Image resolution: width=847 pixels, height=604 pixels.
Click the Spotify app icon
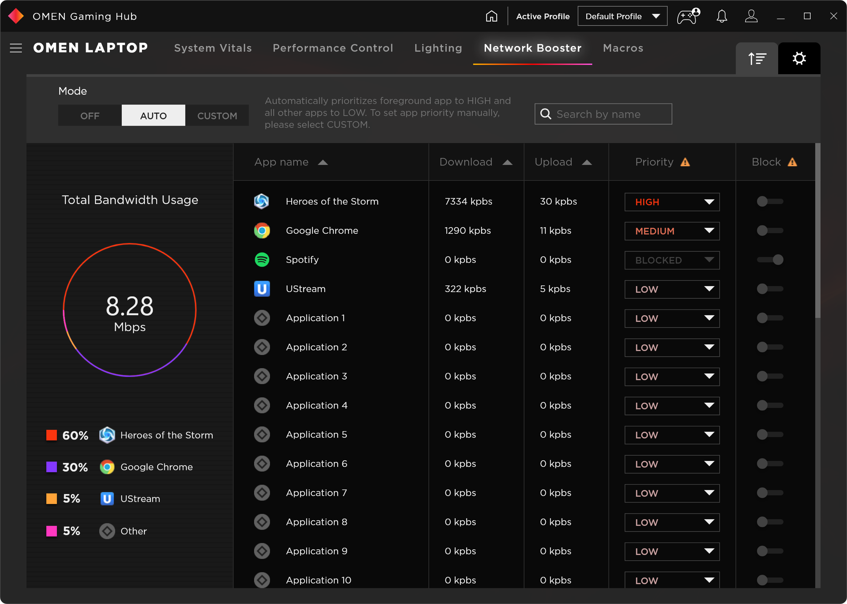pyautogui.click(x=261, y=260)
